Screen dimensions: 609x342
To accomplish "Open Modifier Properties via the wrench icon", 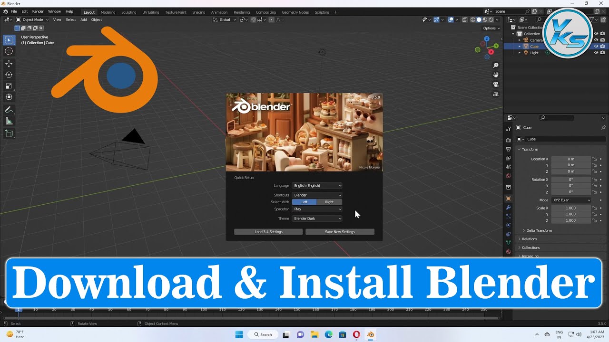I will pos(508,208).
